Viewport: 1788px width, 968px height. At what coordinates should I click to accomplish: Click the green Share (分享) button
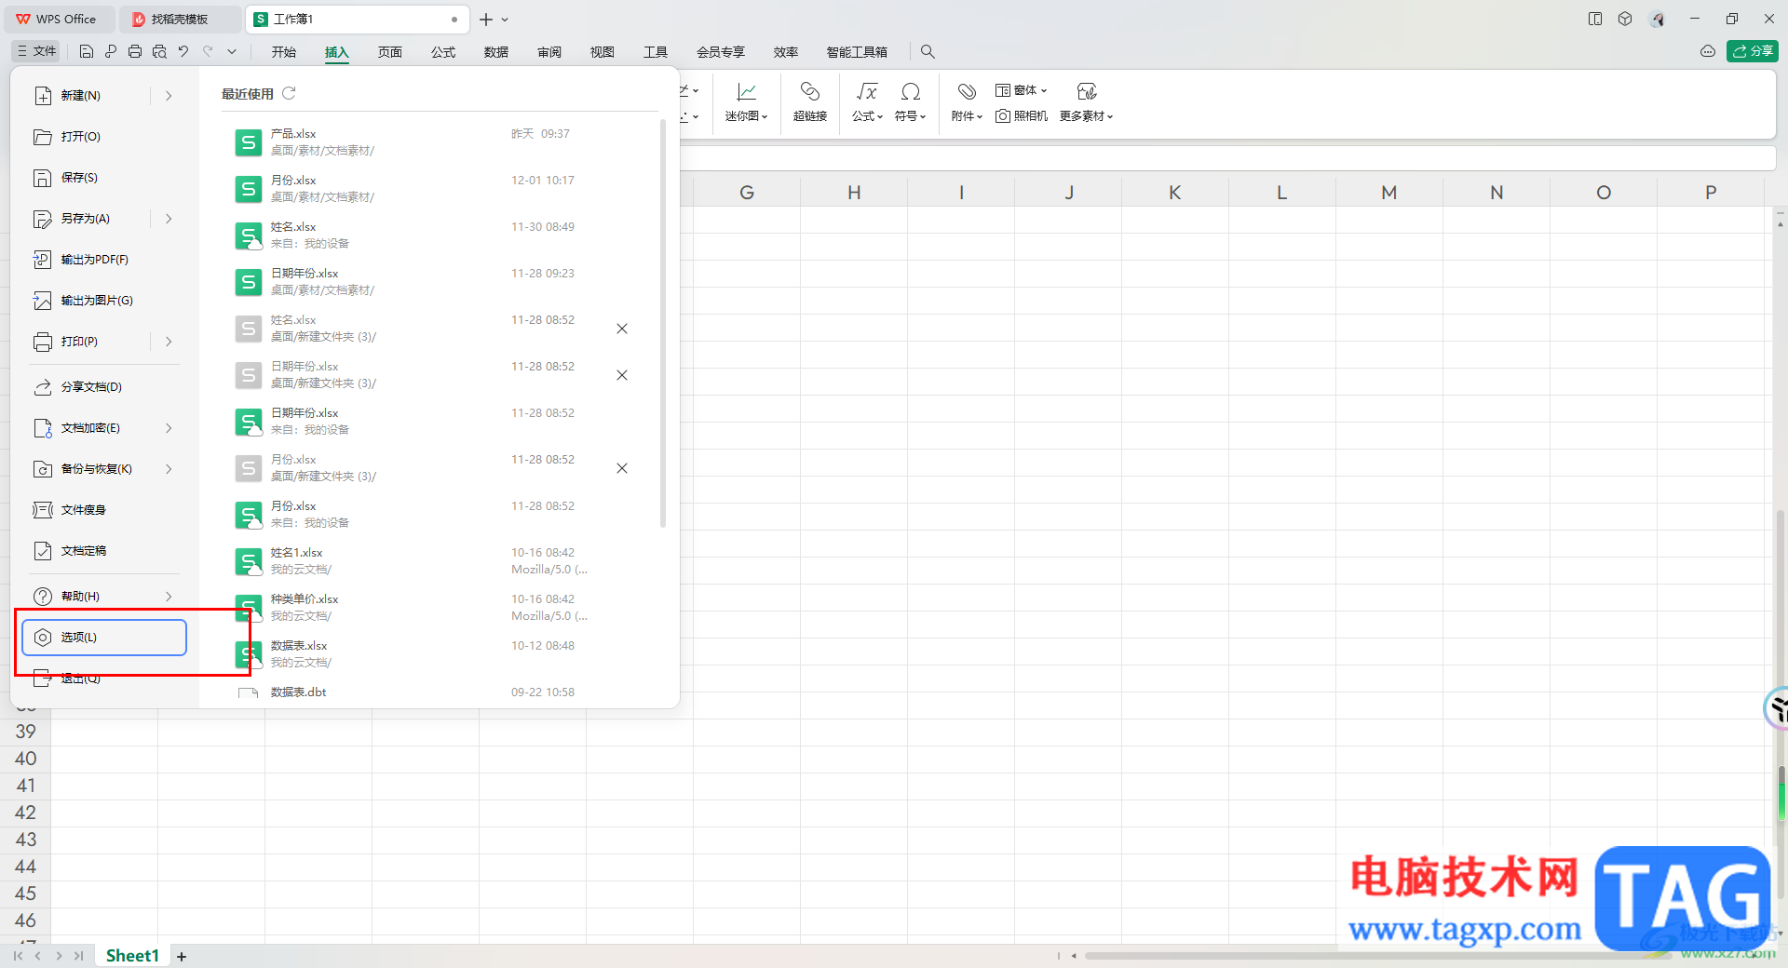[x=1753, y=52]
